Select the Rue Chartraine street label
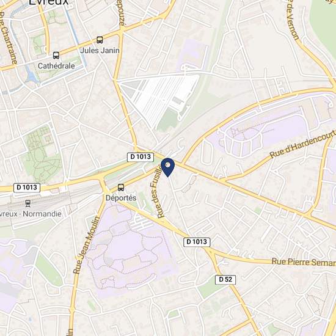The image size is (336, 336). pos(8,38)
